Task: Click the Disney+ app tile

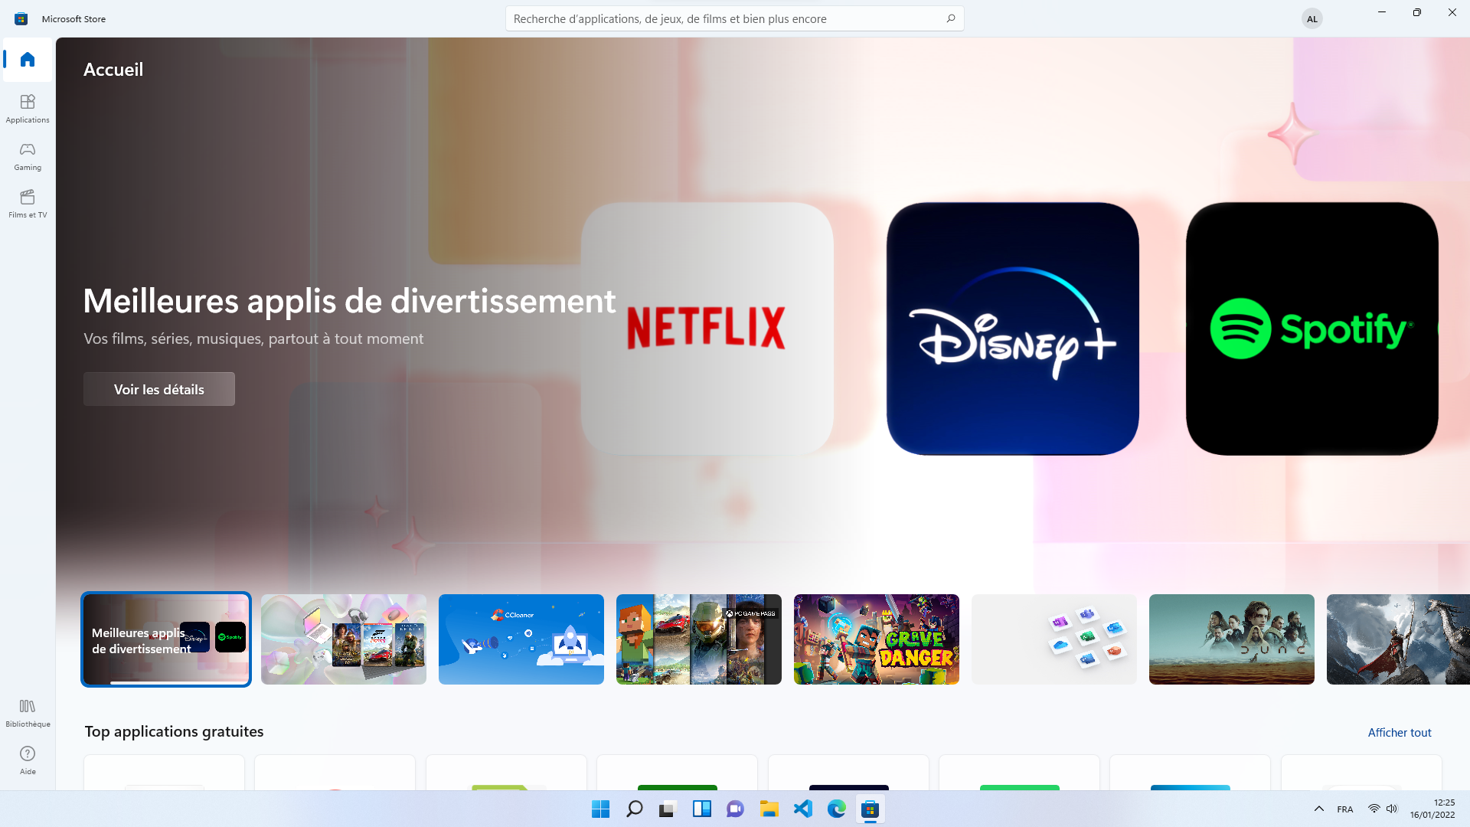Action: tap(1012, 329)
